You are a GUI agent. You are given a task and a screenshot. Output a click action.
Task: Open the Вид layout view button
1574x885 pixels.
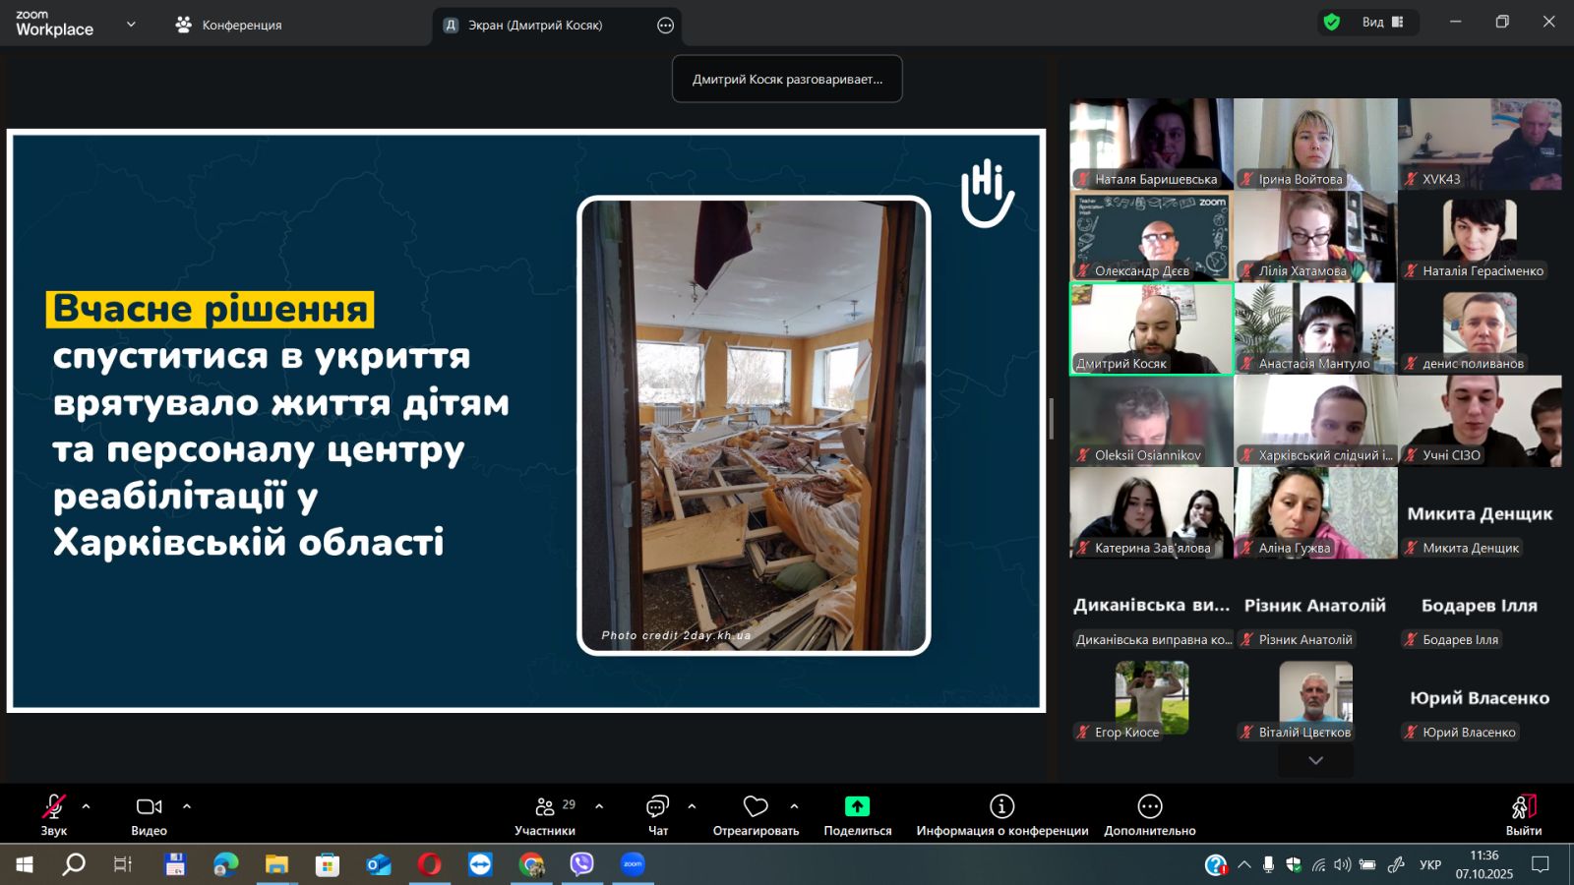[1382, 22]
